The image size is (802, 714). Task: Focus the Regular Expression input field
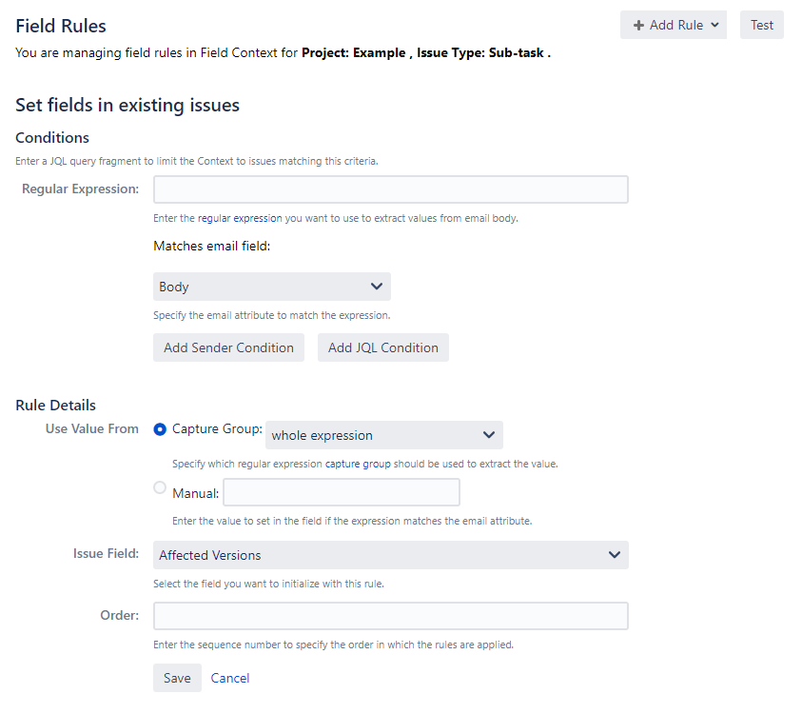coord(391,189)
